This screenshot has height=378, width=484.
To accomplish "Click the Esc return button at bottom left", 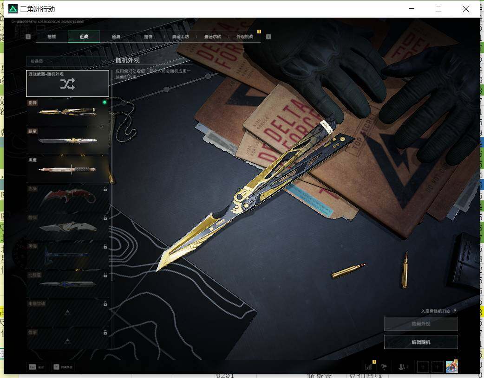I will click(36, 367).
